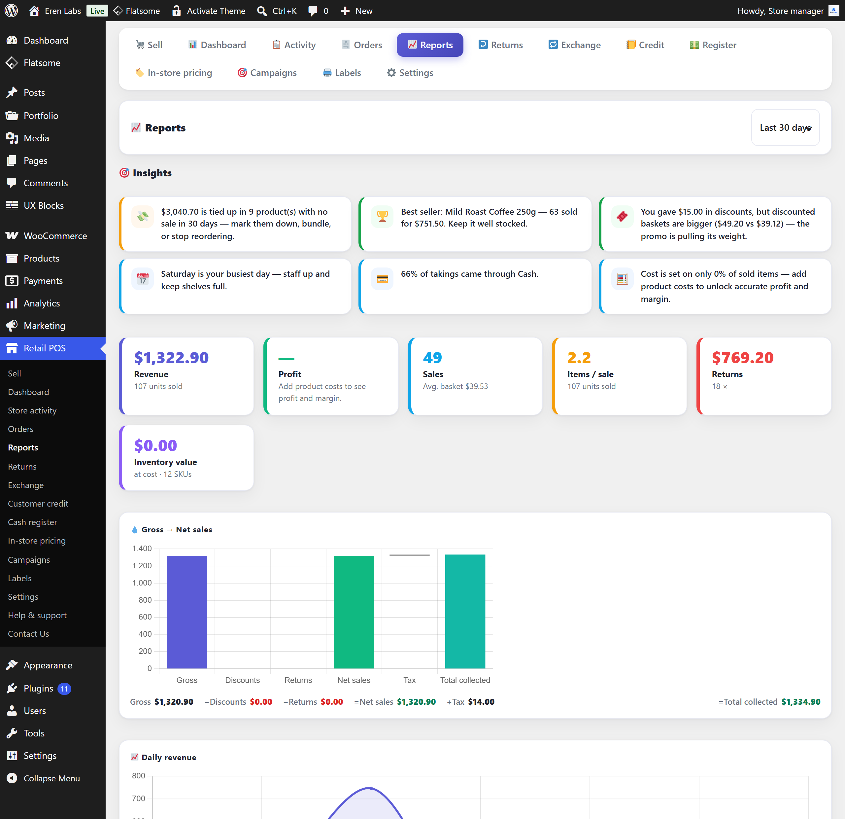Click the Returns $769.20 card
This screenshot has width=845, height=819.
(763, 375)
